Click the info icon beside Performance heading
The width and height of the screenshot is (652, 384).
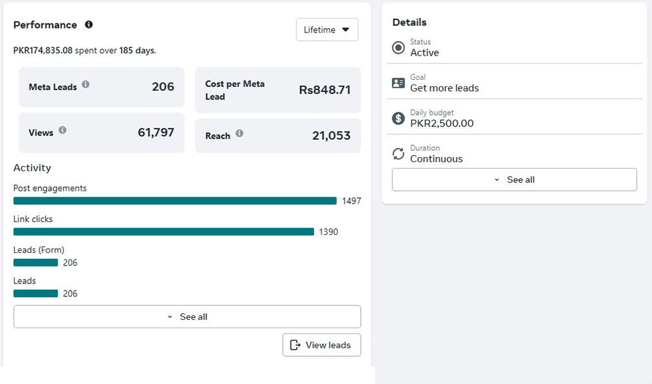coord(89,25)
